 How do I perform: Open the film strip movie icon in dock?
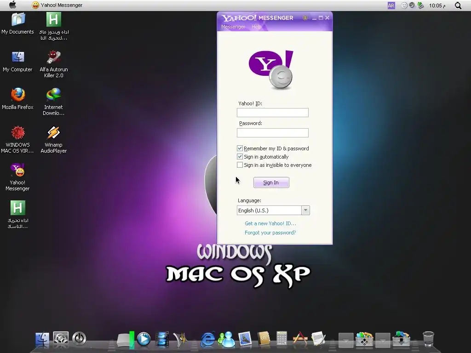click(x=162, y=339)
